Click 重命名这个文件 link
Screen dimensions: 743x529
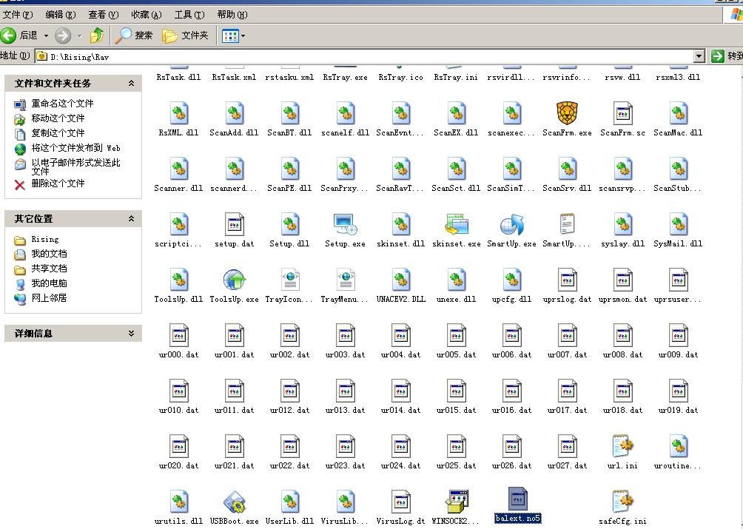(62, 104)
